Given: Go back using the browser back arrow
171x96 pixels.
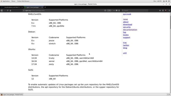Looking at the screenshot, I should 2,11.
